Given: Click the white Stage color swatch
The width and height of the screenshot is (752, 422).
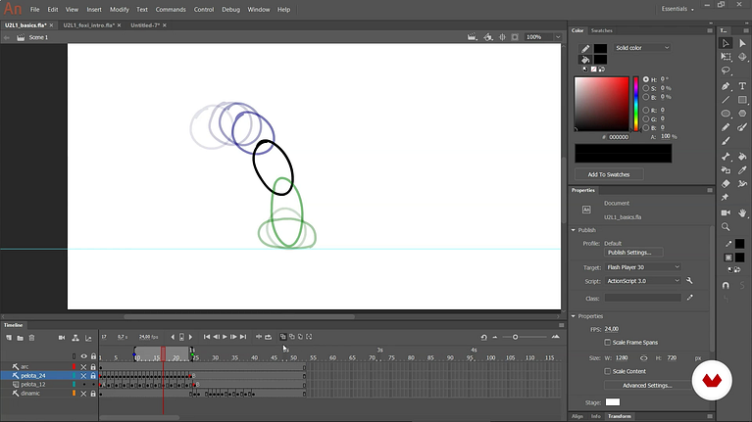Looking at the screenshot, I should tap(613, 402).
